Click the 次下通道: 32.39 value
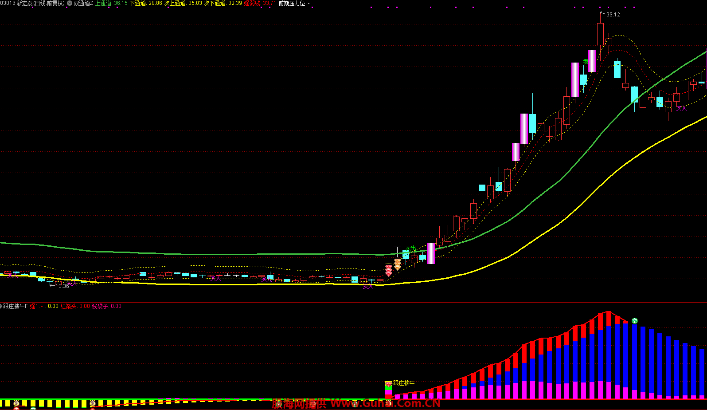This screenshot has width=707, height=410. (223, 3)
